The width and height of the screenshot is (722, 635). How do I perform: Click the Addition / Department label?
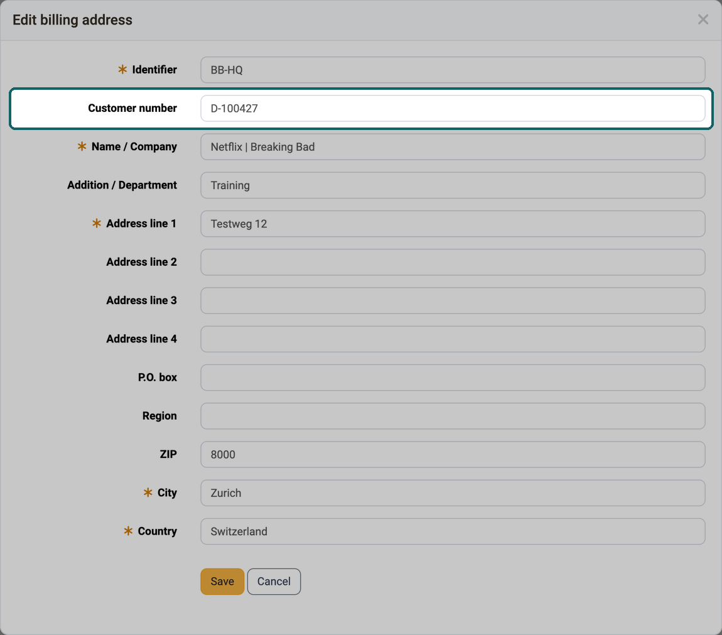coord(122,185)
